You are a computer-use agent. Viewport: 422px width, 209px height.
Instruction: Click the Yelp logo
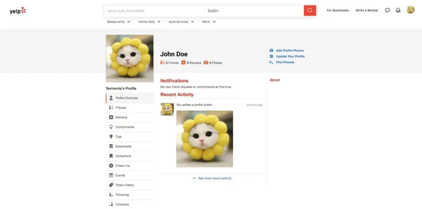17,10
